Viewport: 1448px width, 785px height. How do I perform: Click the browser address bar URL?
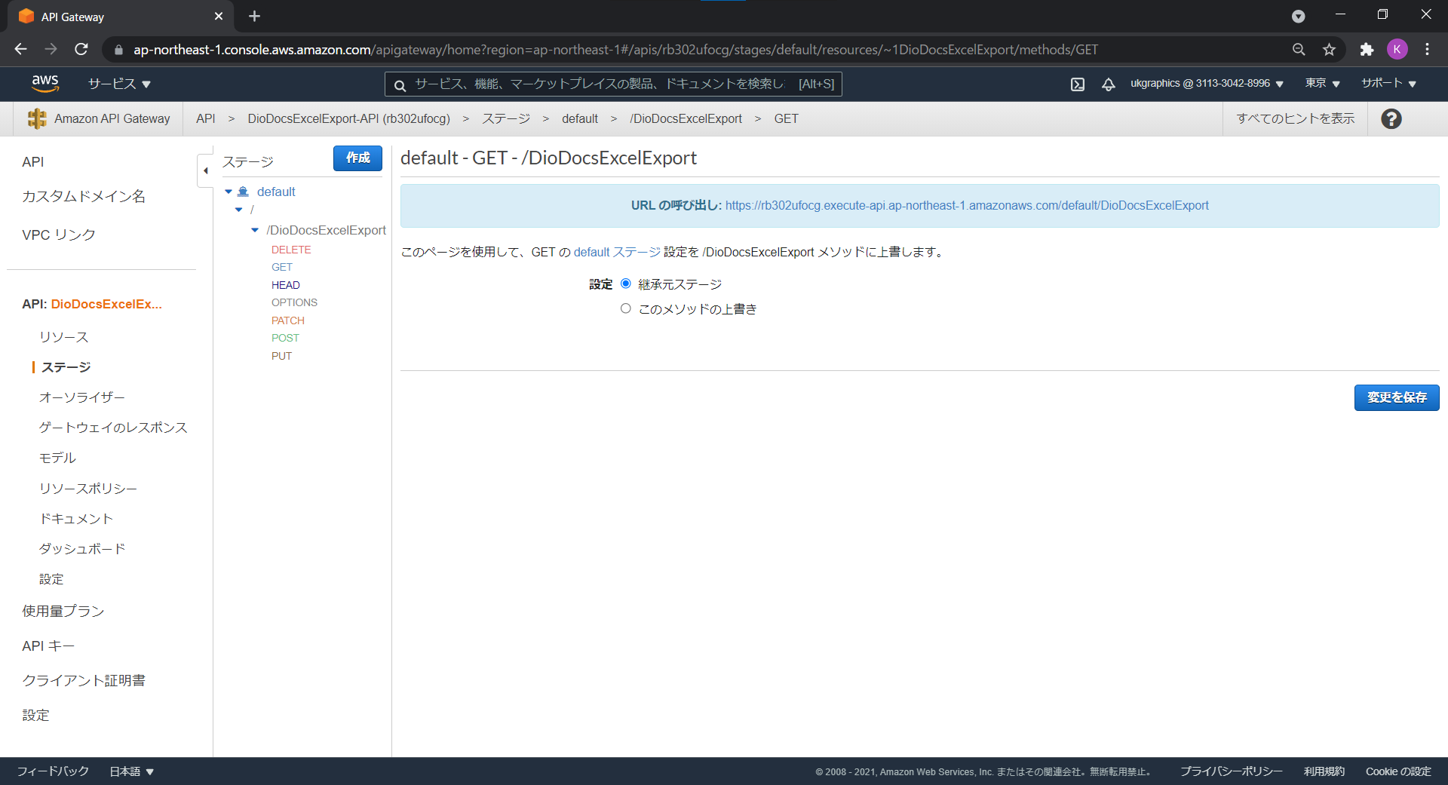(615, 50)
